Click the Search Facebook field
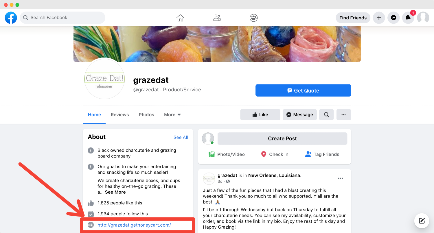 click(62, 18)
